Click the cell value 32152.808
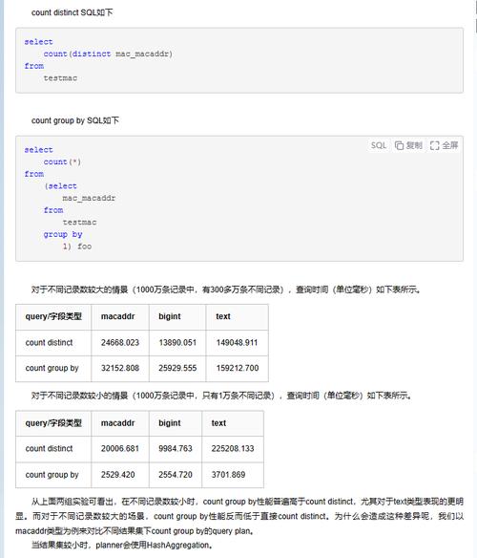 pos(120,368)
